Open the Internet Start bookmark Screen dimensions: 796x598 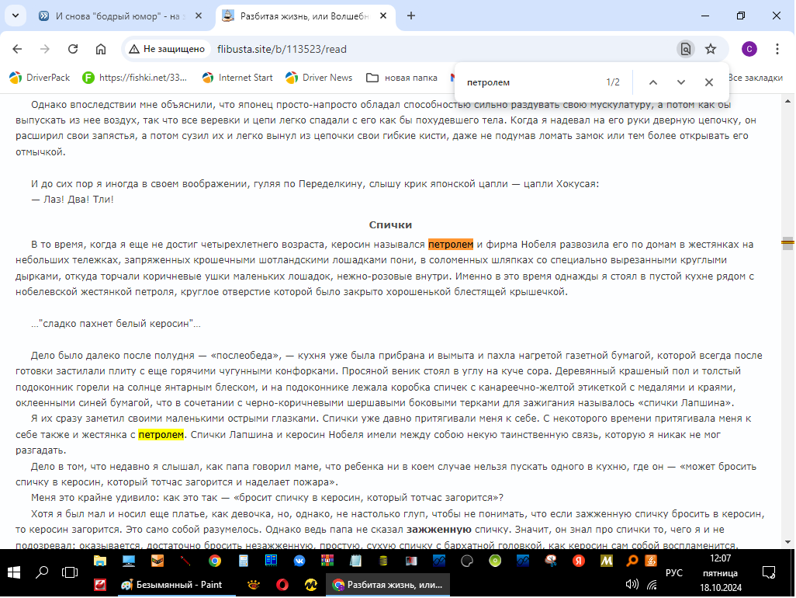(x=237, y=78)
